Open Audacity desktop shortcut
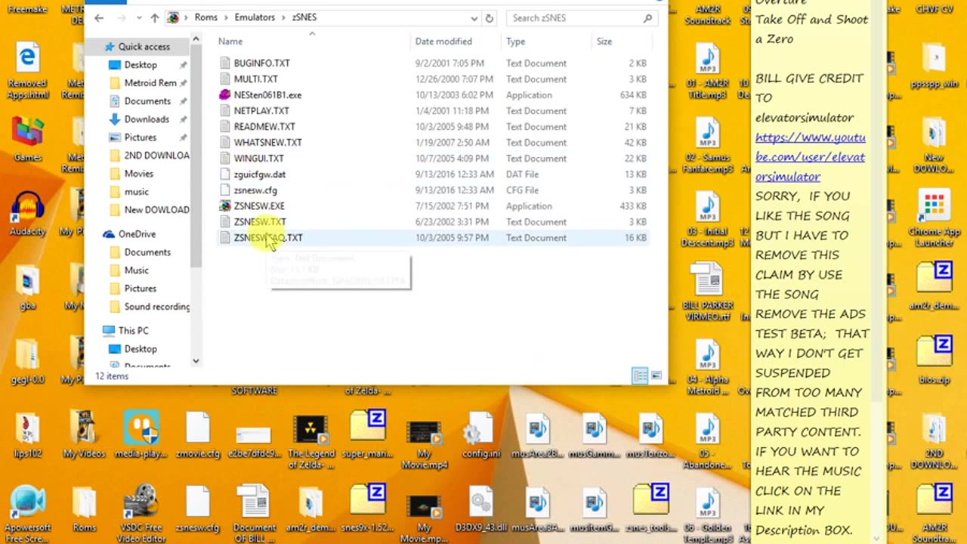Image resolution: width=967 pixels, height=544 pixels. [x=28, y=213]
